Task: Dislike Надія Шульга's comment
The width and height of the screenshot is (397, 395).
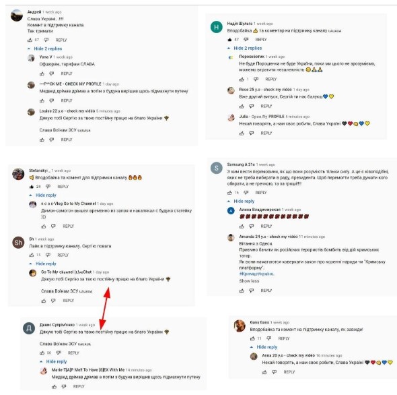Action: [x=246, y=39]
